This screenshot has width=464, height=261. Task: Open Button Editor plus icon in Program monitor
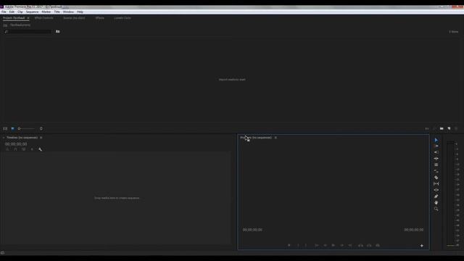[x=422, y=246]
